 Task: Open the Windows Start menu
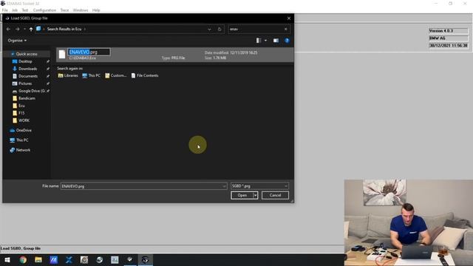tap(7, 259)
